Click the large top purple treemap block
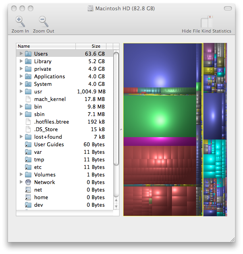 (160, 66)
